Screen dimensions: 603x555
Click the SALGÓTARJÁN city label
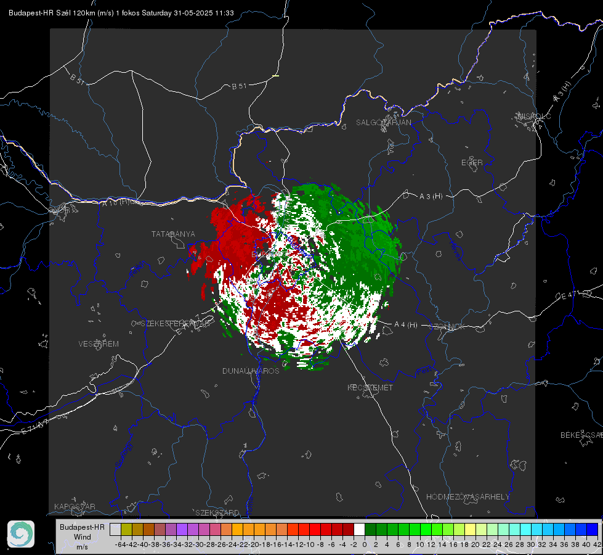click(x=383, y=123)
